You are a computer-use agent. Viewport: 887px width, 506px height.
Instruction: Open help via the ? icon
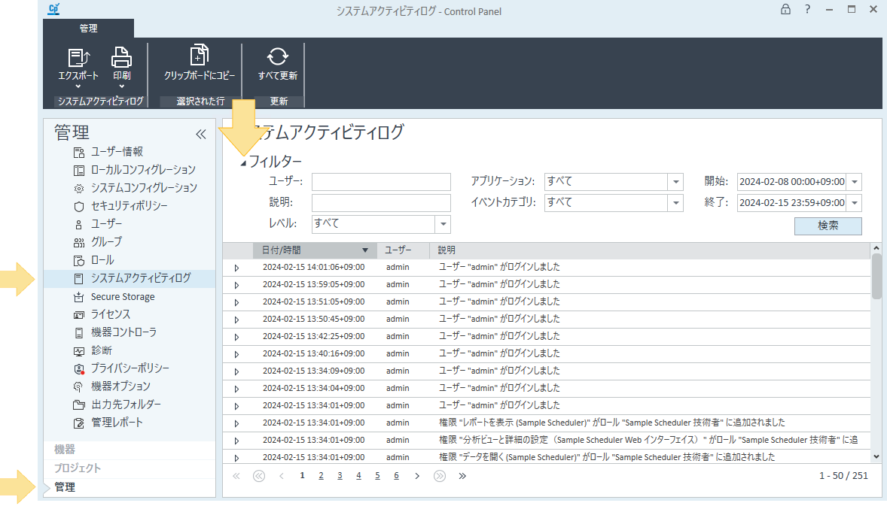pyautogui.click(x=807, y=11)
